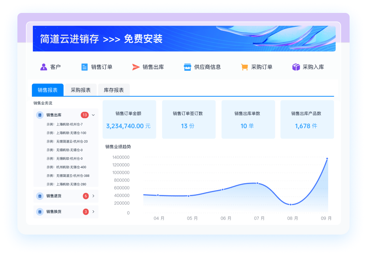Open the 销售出库 shortcut in top row
Screen dimensions: 367x256
148,67
